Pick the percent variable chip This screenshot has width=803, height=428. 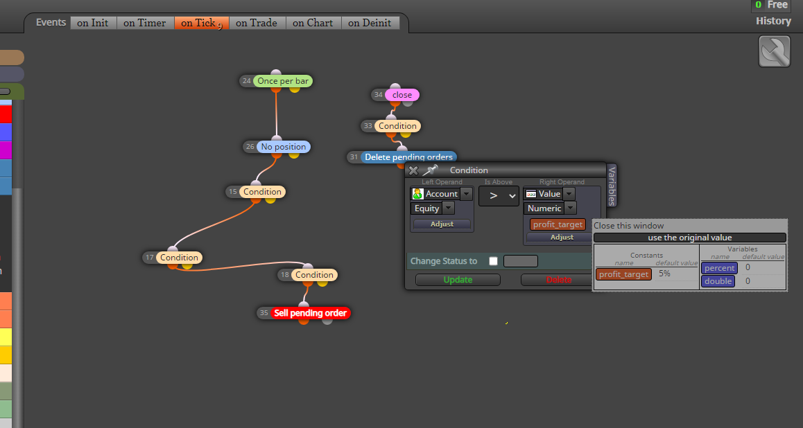(x=720, y=268)
